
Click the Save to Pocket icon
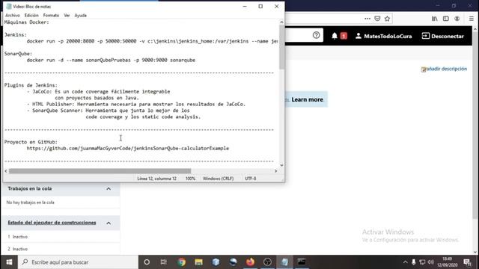pyautogui.click(x=377, y=19)
